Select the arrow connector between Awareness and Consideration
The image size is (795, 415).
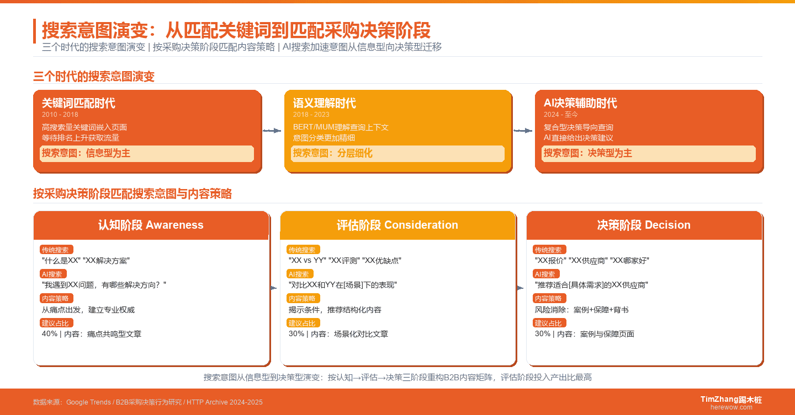[x=273, y=287]
